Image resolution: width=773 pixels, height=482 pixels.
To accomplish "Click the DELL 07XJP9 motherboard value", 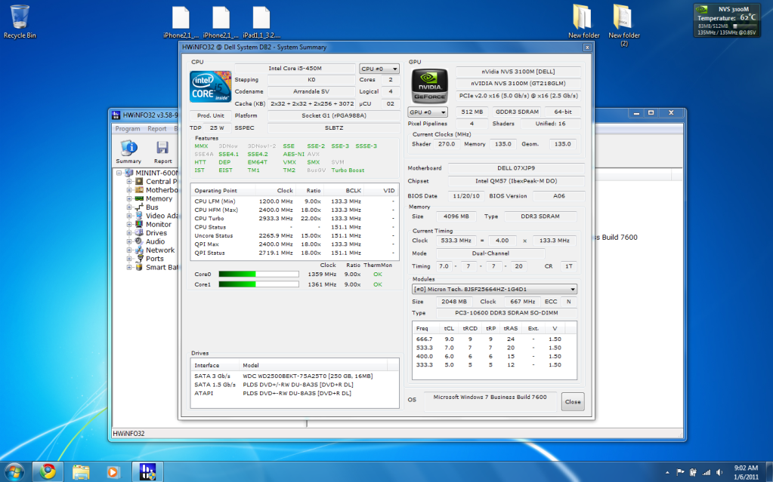I will pyautogui.click(x=516, y=168).
